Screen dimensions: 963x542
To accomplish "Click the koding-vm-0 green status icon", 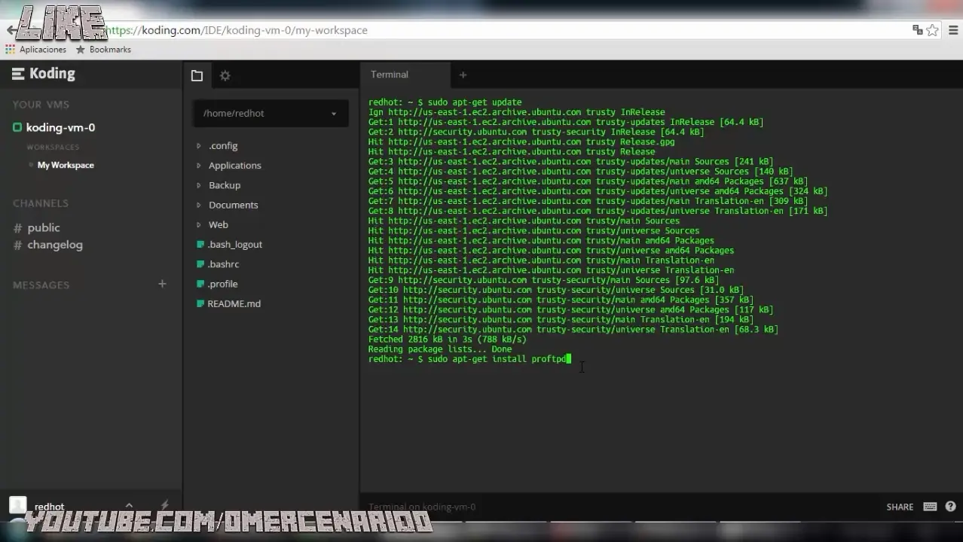I will (17, 127).
